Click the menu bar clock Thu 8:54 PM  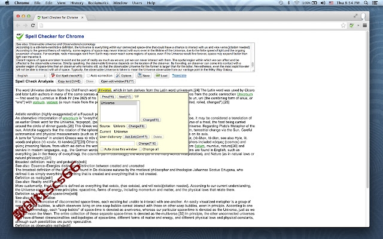tap(348, 3)
